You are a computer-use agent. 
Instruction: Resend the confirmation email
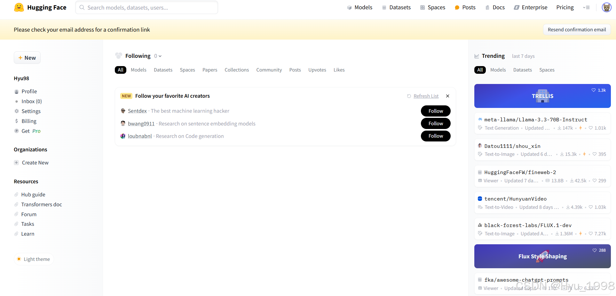(x=577, y=29)
